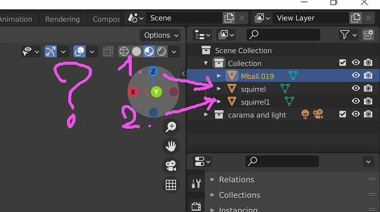This screenshot has width=380, height=212.
Task: Open properties options dropdown arrow
Action: pos(368,161)
